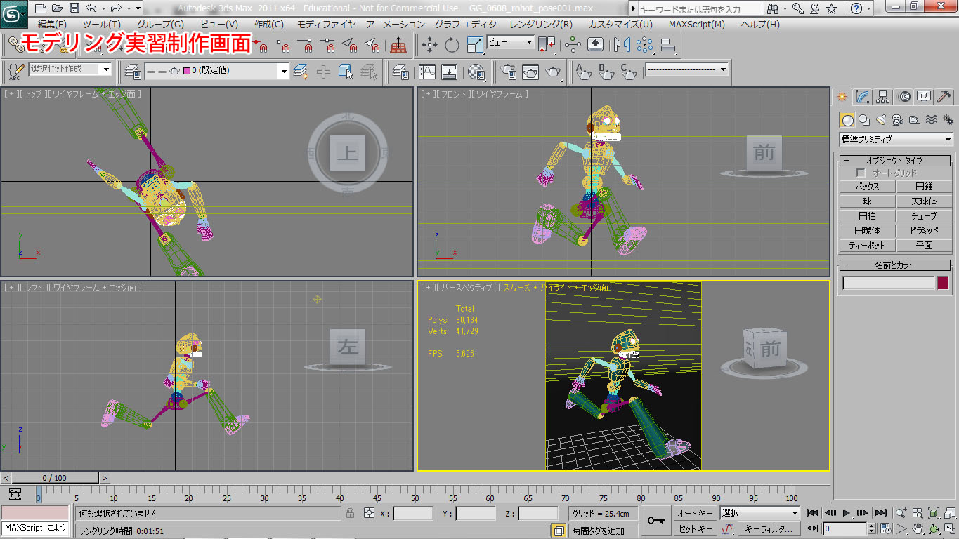Collapse the オブジェクト タイプ rollout
The image size is (959, 539).
(x=894, y=160)
